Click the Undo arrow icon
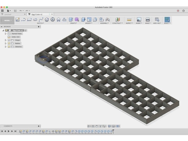 [21, 10]
